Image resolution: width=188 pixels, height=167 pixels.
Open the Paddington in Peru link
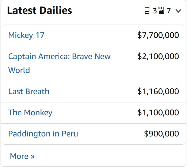(x=43, y=134)
